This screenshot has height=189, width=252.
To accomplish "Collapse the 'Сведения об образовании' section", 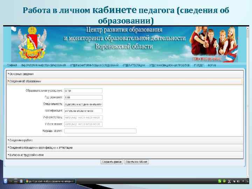I will [125, 82].
